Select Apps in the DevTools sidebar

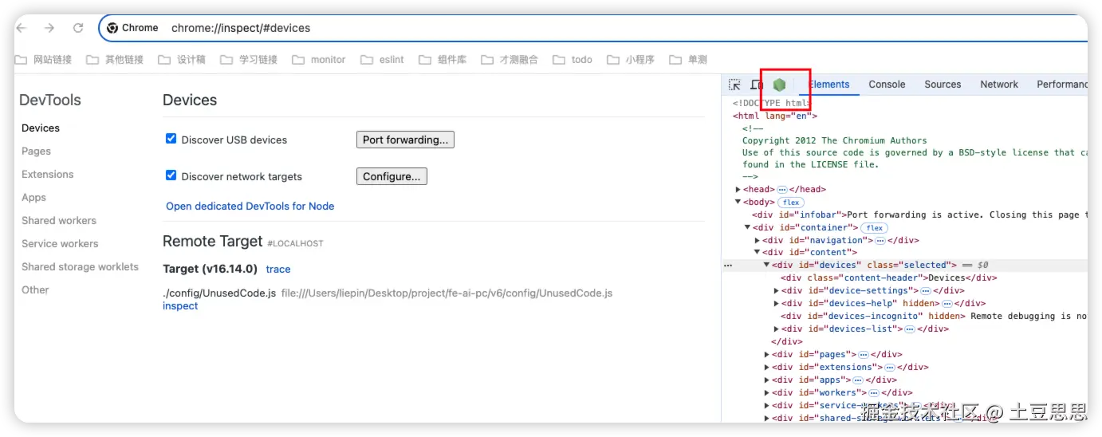(x=33, y=197)
